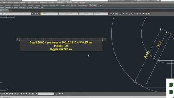This screenshot has width=174, height=98.
Task: Open the lineweight ByLayer dropdown
Action: coord(86,14)
